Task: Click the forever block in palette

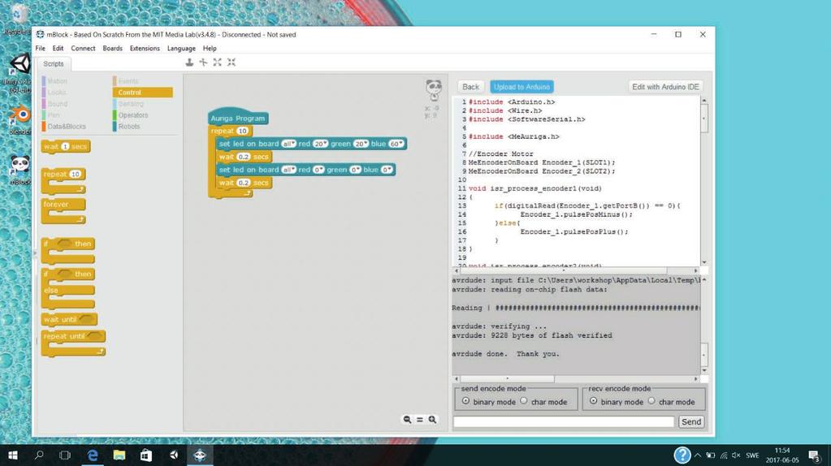Action: click(x=63, y=210)
